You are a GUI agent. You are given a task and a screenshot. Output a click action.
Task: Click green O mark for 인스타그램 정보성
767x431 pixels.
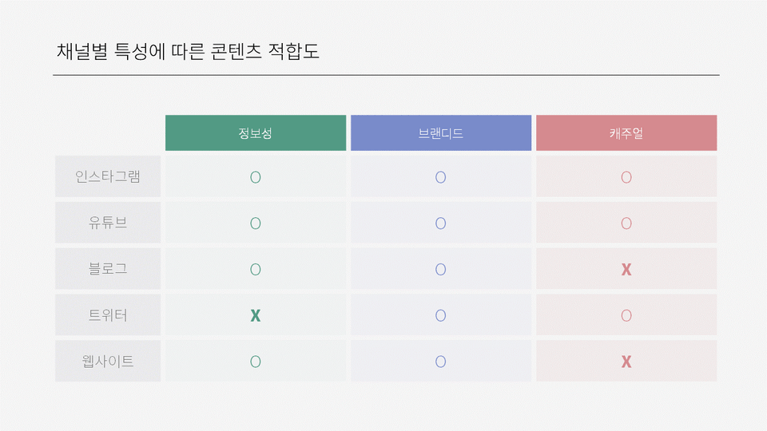coord(256,177)
